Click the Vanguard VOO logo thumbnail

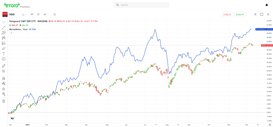coord(5,14)
